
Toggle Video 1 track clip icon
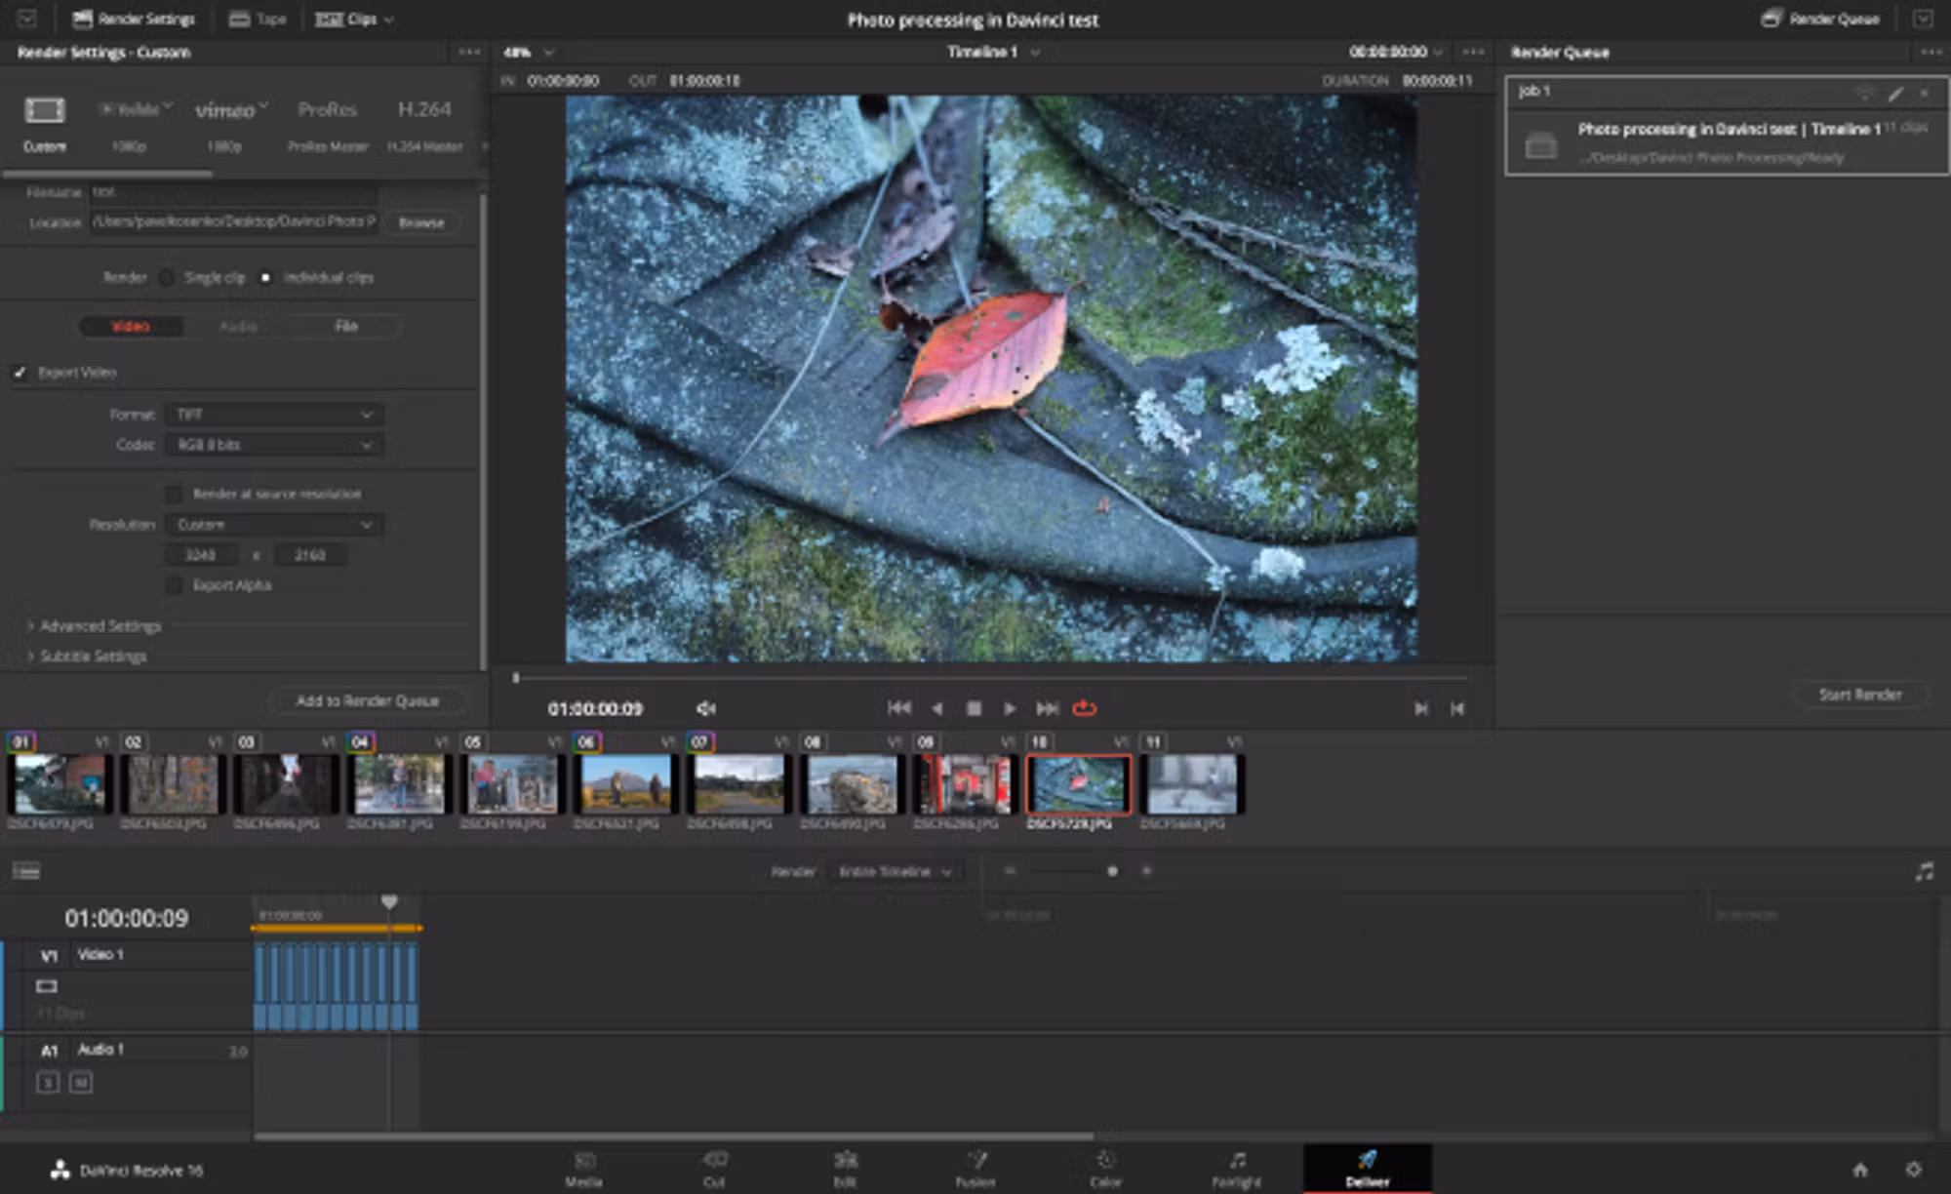pos(47,986)
